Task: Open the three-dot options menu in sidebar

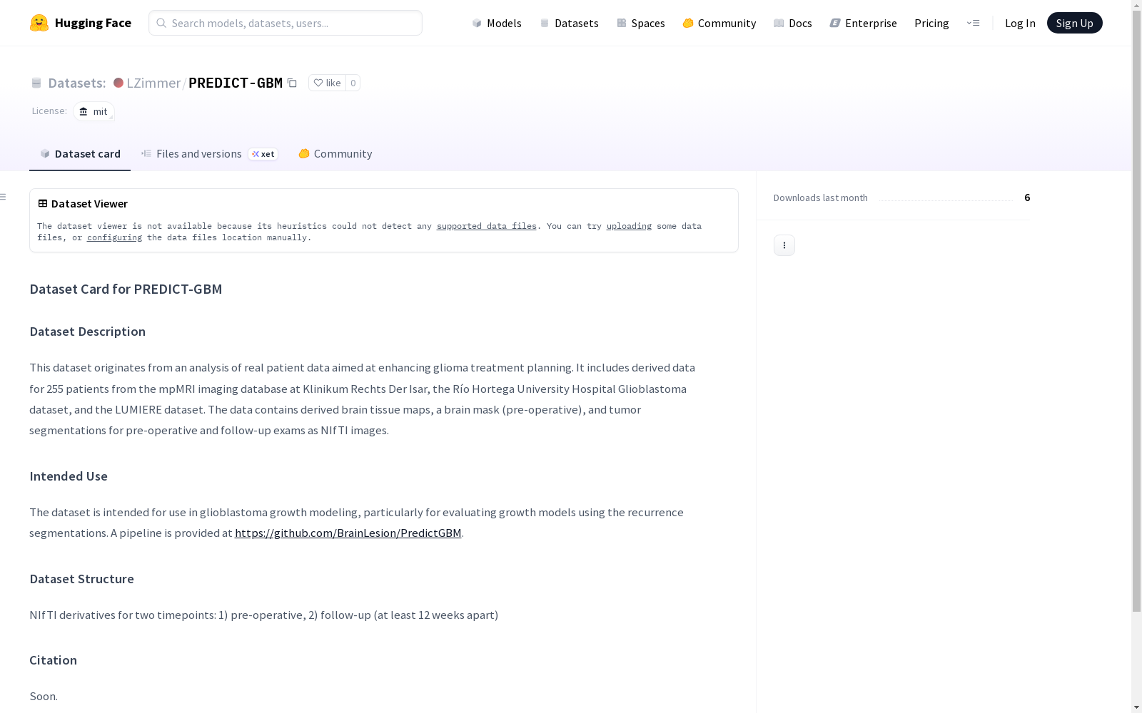Action: (784, 245)
